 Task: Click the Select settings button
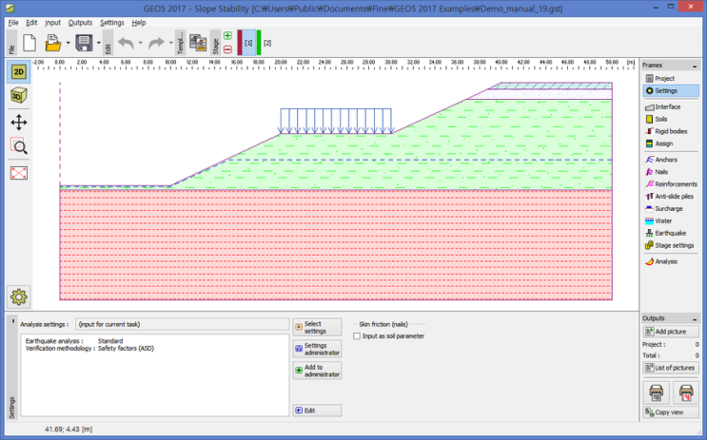click(317, 327)
